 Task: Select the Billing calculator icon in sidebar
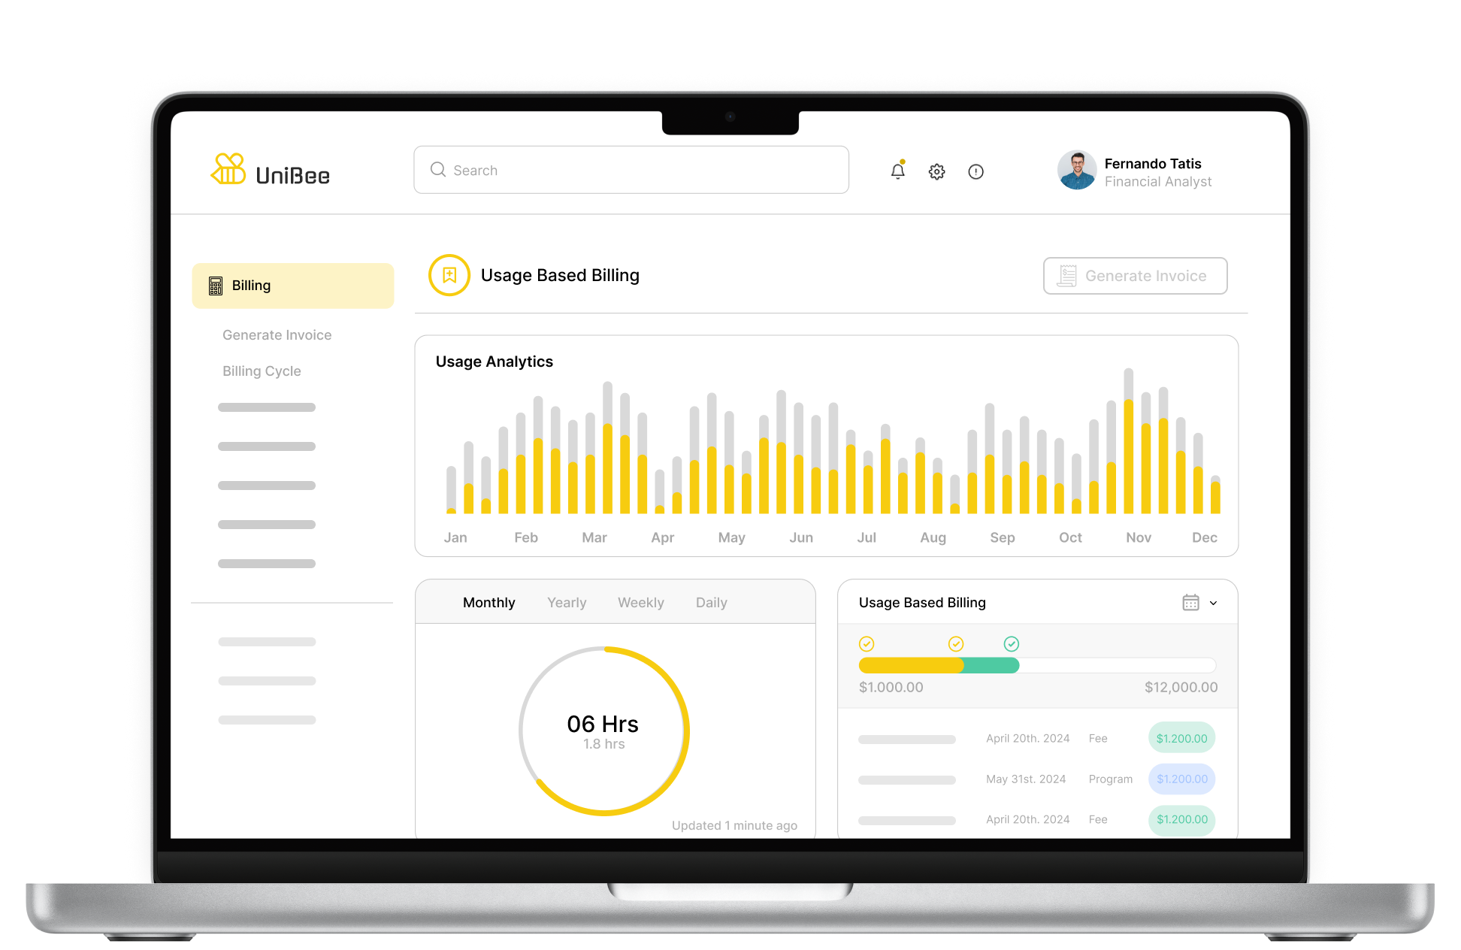[214, 285]
